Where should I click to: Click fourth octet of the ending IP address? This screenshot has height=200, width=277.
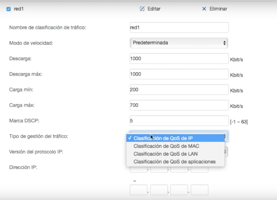point(199,190)
